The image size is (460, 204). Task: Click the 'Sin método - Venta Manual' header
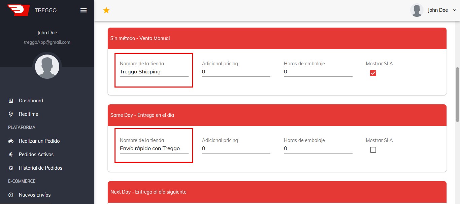(277, 38)
